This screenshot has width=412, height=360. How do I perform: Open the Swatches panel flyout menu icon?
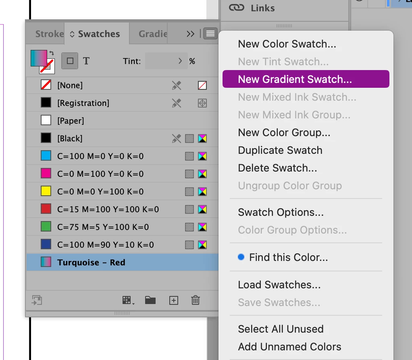[x=210, y=33]
